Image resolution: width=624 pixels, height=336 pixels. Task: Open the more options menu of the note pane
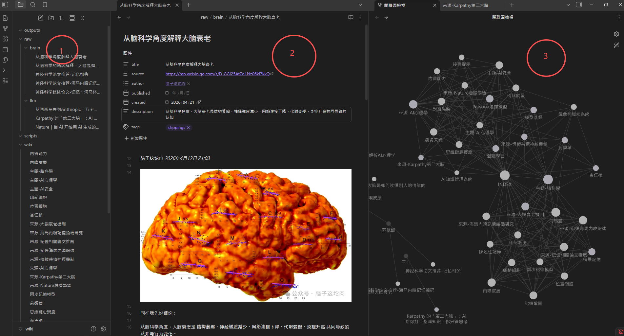click(x=360, y=17)
